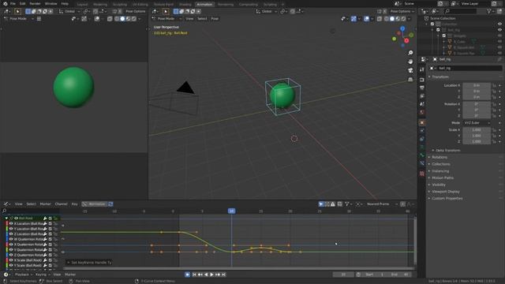
Task: Open the View menu in main 3D viewport
Action: coord(189,19)
